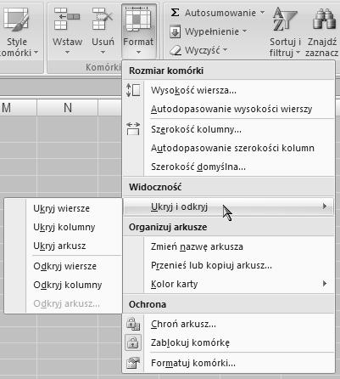Screen dimensions: 340x379
Task: Expand the Autosumowanie dropdown arrow
Action: pos(262,13)
